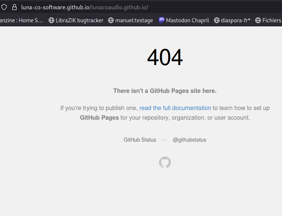Click globe icon beside manuel:testage bookmark
The image size is (282, 216).
click(x=111, y=20)
